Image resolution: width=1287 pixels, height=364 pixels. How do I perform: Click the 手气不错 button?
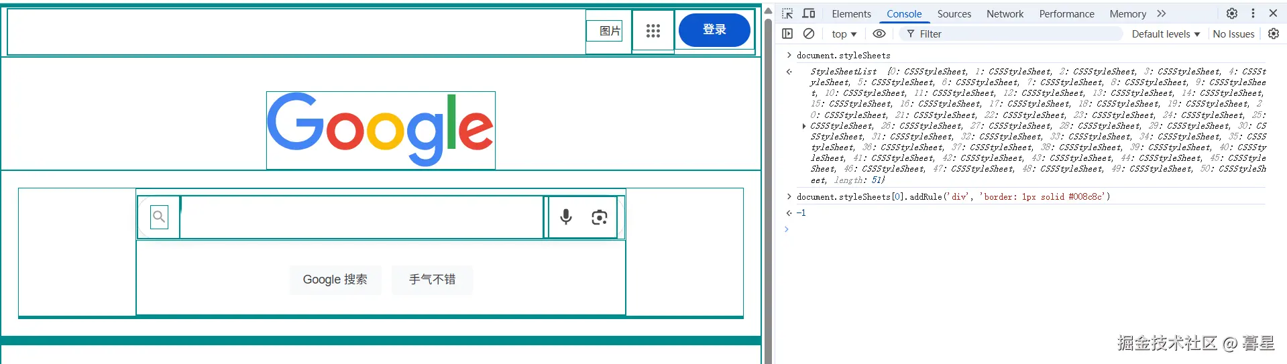point(432,280)
